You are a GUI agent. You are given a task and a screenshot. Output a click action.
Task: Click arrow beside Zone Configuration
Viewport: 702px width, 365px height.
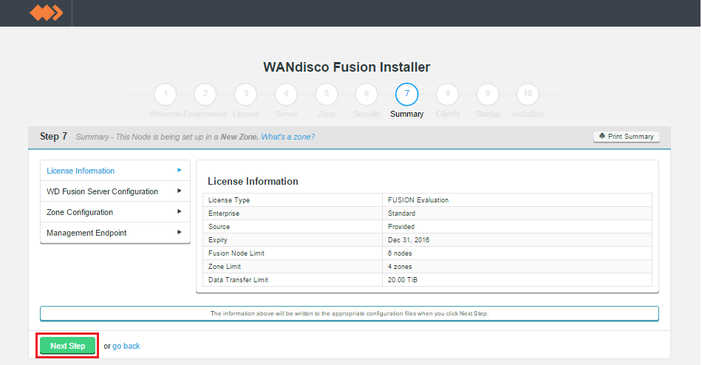point(179,211)
